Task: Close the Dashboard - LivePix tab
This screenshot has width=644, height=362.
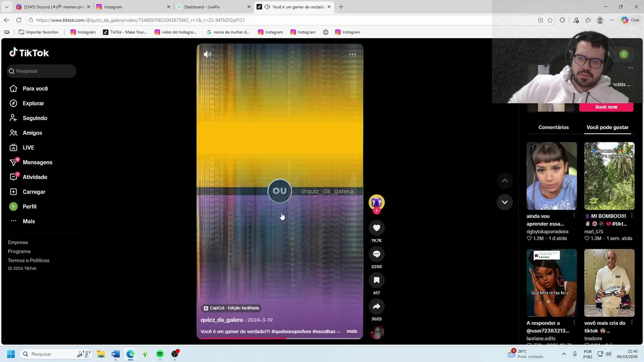Action: [249, 7]
